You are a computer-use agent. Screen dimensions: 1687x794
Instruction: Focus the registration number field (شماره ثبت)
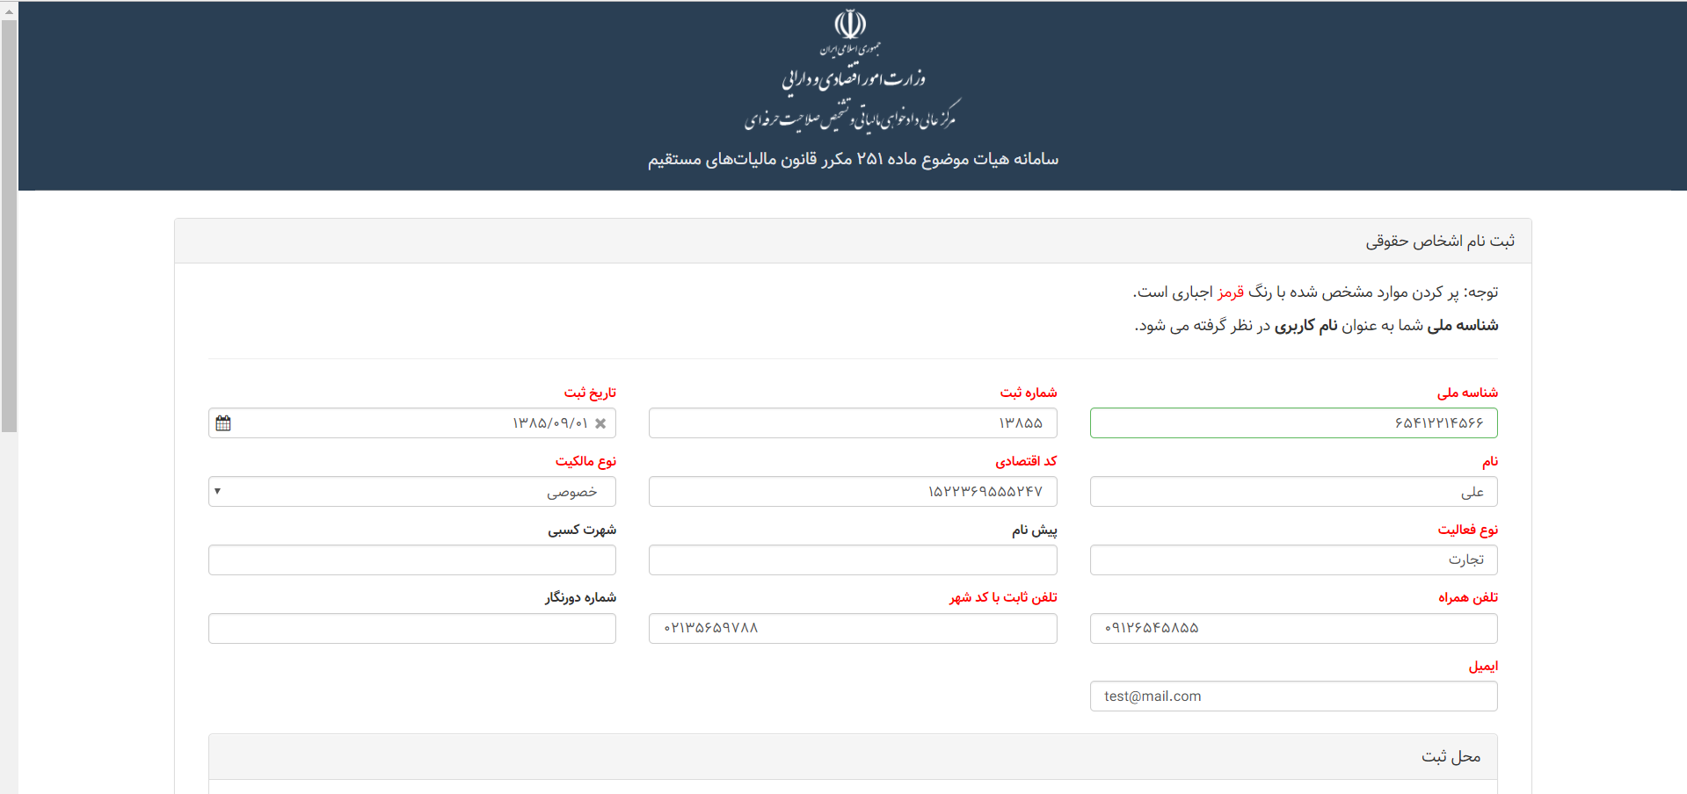[x=852, y=423]
